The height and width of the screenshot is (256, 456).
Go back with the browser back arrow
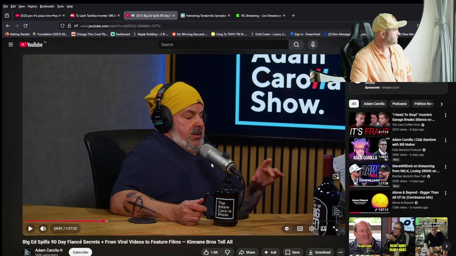click(x=8, y=26)
